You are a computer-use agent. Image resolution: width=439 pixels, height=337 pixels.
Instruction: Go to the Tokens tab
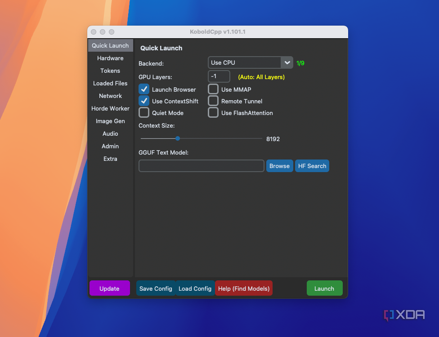110,71
